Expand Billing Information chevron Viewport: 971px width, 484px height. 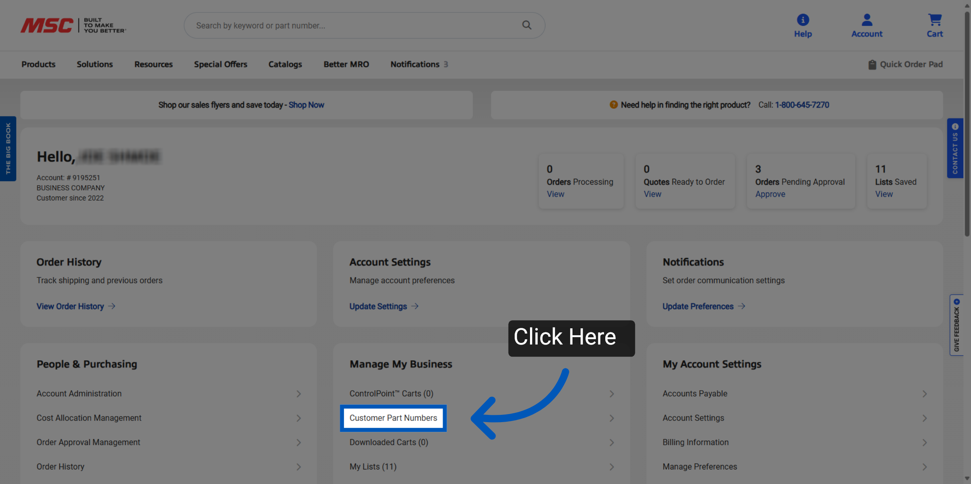pos(924,442)
